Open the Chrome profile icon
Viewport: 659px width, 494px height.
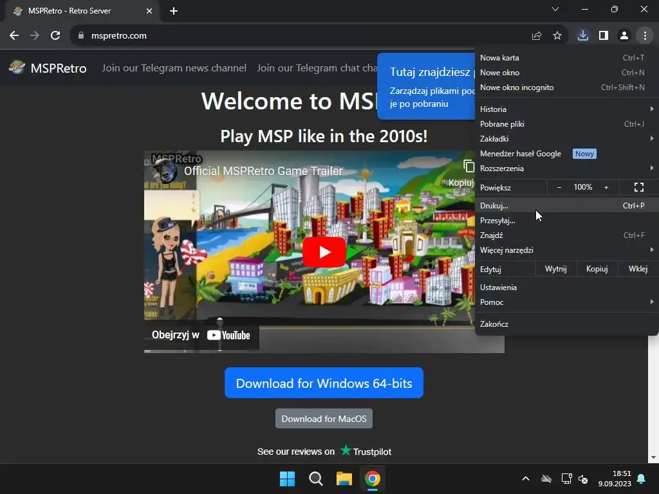click(624, 36)
